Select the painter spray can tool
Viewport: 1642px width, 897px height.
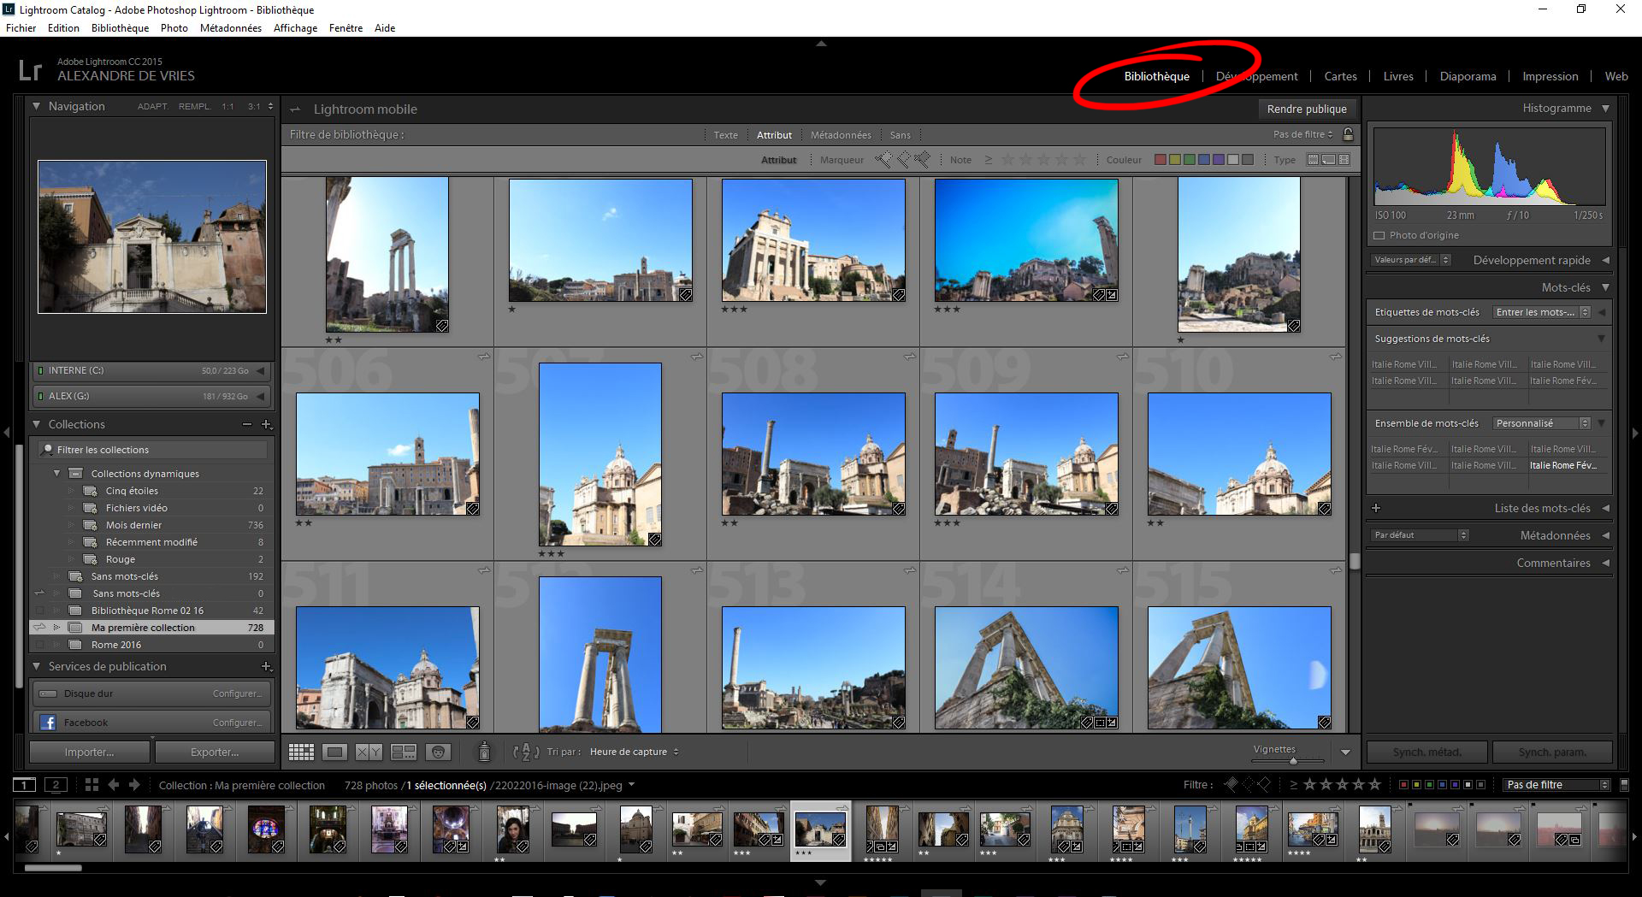click(484, 752)
